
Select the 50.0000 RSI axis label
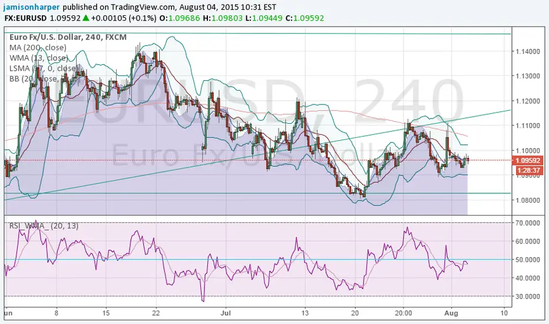[x=528, y=260]
